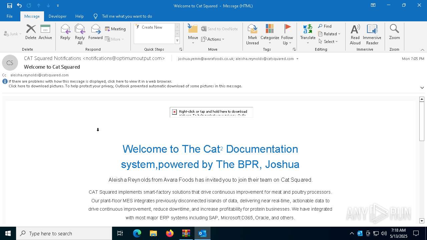Image resolution: width=427 pixels, height=240 pixels.
Task: Translate the message
Action: click(x=308, y=34)
